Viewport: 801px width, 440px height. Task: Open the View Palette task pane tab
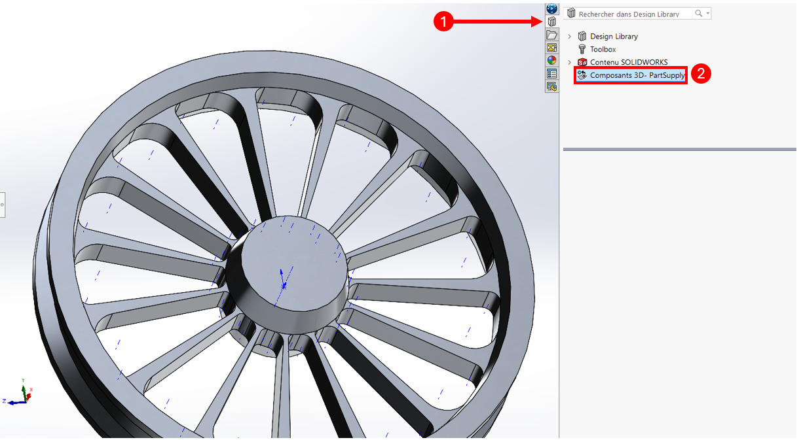[551, 48]
